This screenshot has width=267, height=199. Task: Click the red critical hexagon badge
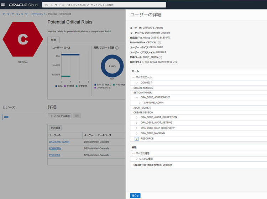(x=23, y=39)
